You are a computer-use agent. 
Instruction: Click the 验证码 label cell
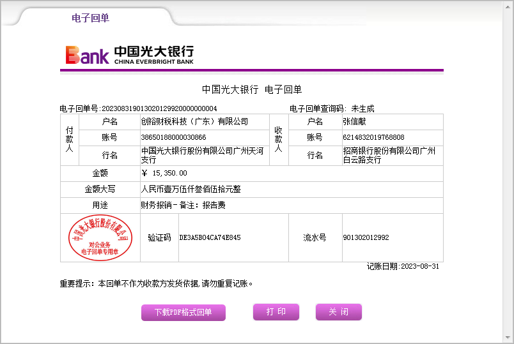(159, 237)
